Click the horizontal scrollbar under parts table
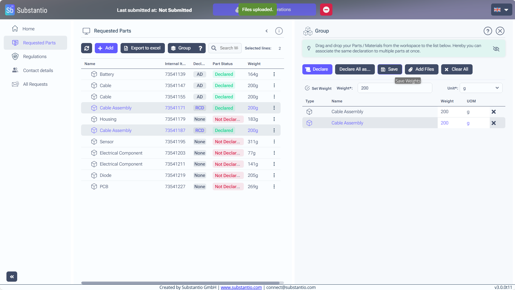 pyautogui.click(x=180, y=283)
